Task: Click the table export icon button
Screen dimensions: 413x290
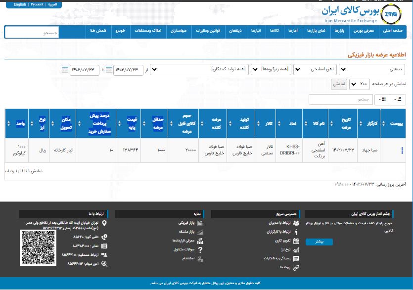Action: click(398, 99)
